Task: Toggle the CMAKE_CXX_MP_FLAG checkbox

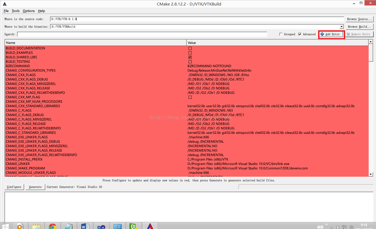Action: click(x=190, y=97)
